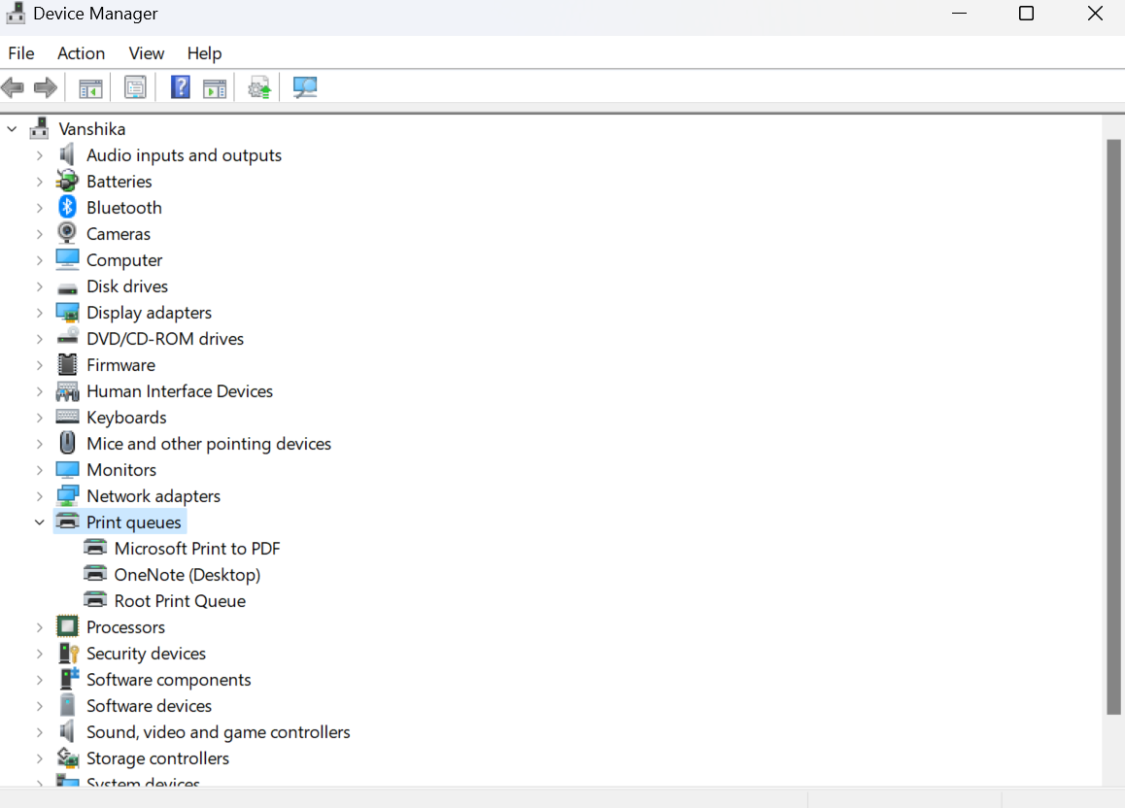Click Show/Hide Console Tree icon

(90, 88)
